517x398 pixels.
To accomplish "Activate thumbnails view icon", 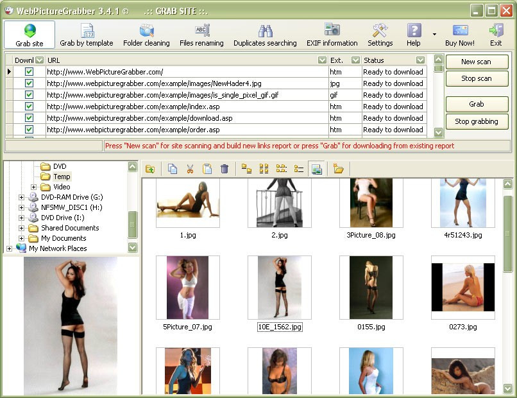I will click(316, 169).
